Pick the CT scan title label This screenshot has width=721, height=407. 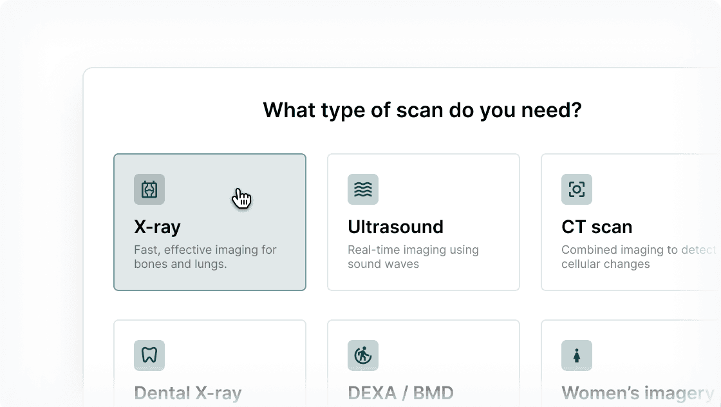point(597,227)
